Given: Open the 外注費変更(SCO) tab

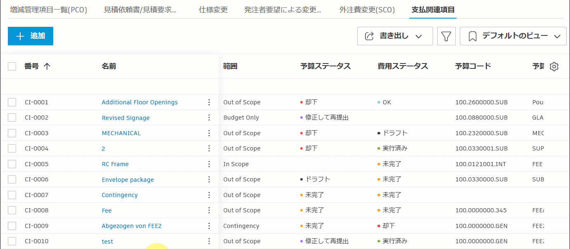Looking at the screenshot, I should 367,10.
